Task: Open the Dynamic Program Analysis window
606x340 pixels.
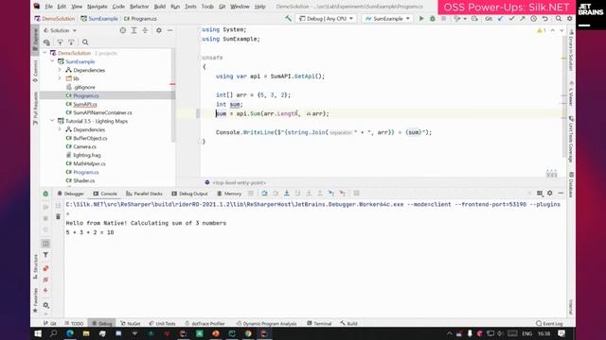Action: click(267, 323)
